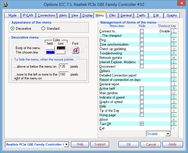Open the Connections tab
This screenshot has width=188, height=153.
point(46,15)
